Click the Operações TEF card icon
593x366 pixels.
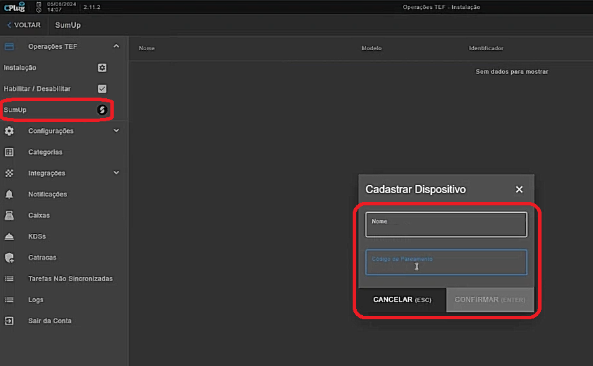click(9, 47)
